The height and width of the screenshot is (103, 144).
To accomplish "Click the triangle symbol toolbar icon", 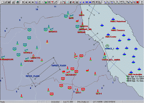I will tap(61, 2).
